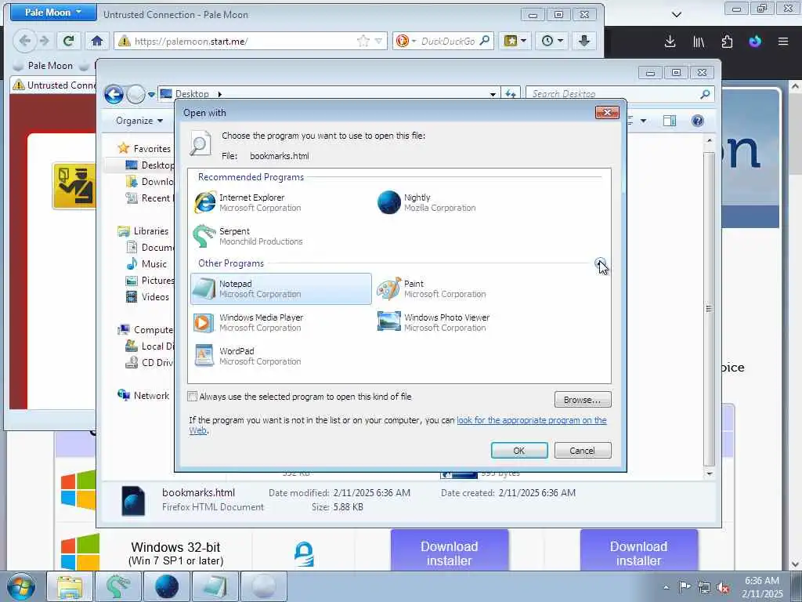Open Firefox list all tabs chevron

pos(677,14)
